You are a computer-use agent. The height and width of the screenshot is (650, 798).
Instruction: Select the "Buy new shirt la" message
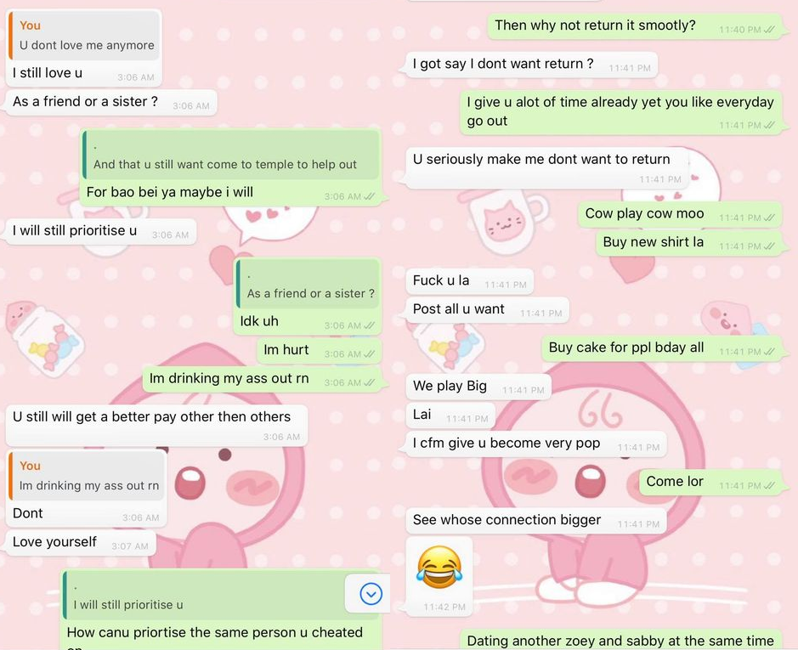[x=688, y=243]
